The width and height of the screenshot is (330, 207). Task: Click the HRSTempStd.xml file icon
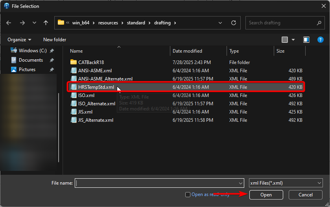tap(74, 87)
